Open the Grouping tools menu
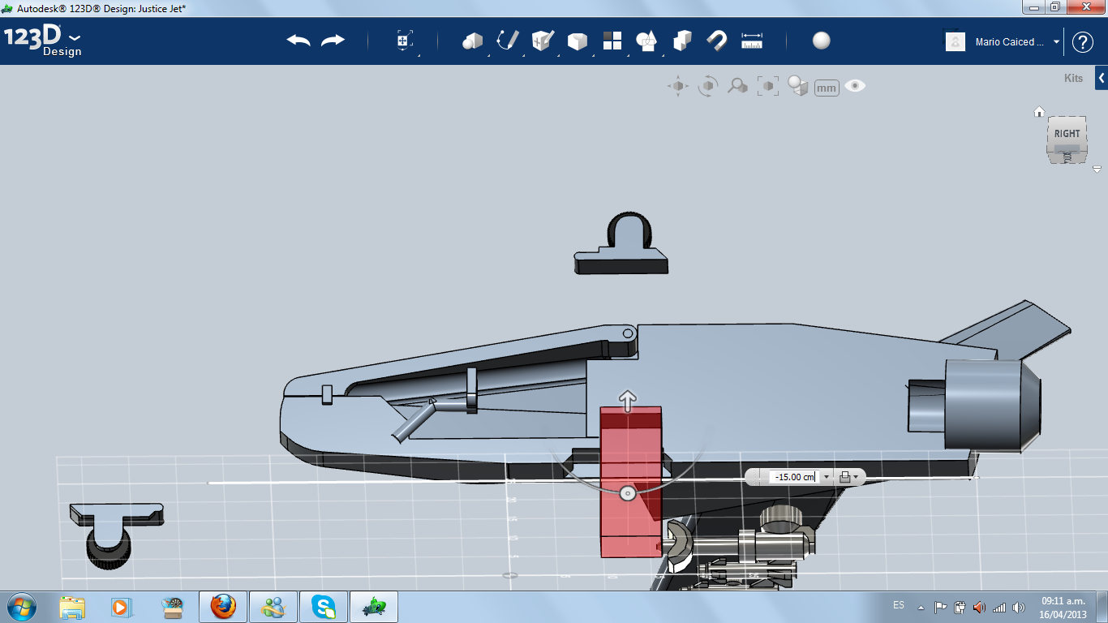This screenshot has height=623, width=1108. (x=646, y=41)
